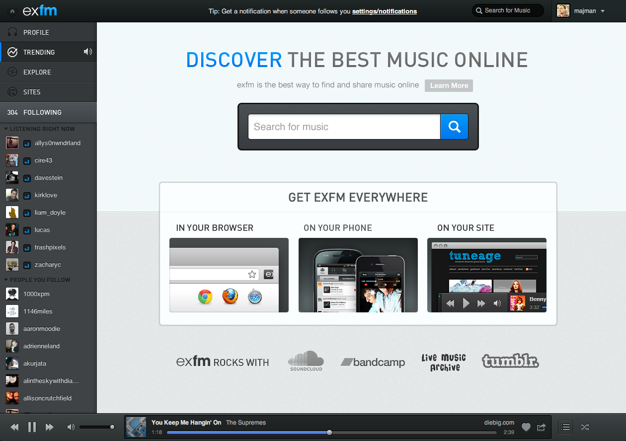
Task: Click the Live Music Archive logo
Action: coord(444,363)
